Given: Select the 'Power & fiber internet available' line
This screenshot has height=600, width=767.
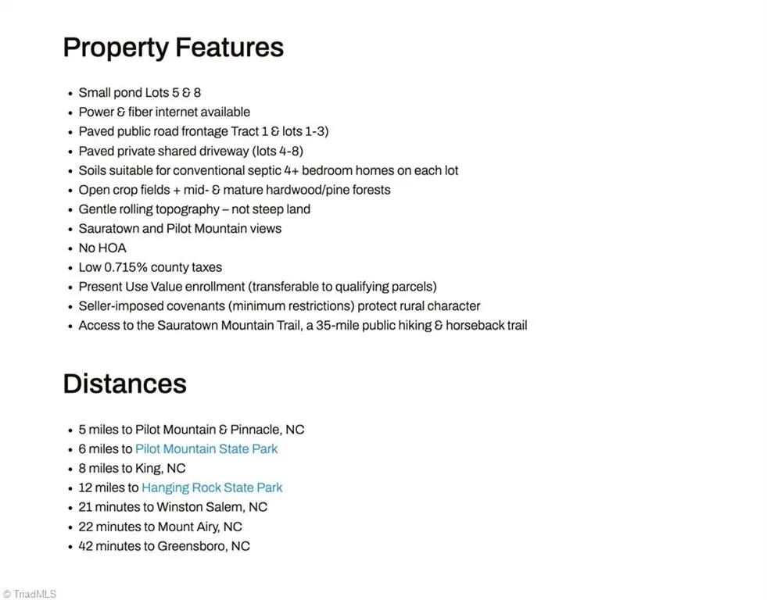Looking at the screenshot, I should pyautogui.click(x=164, y=112).
